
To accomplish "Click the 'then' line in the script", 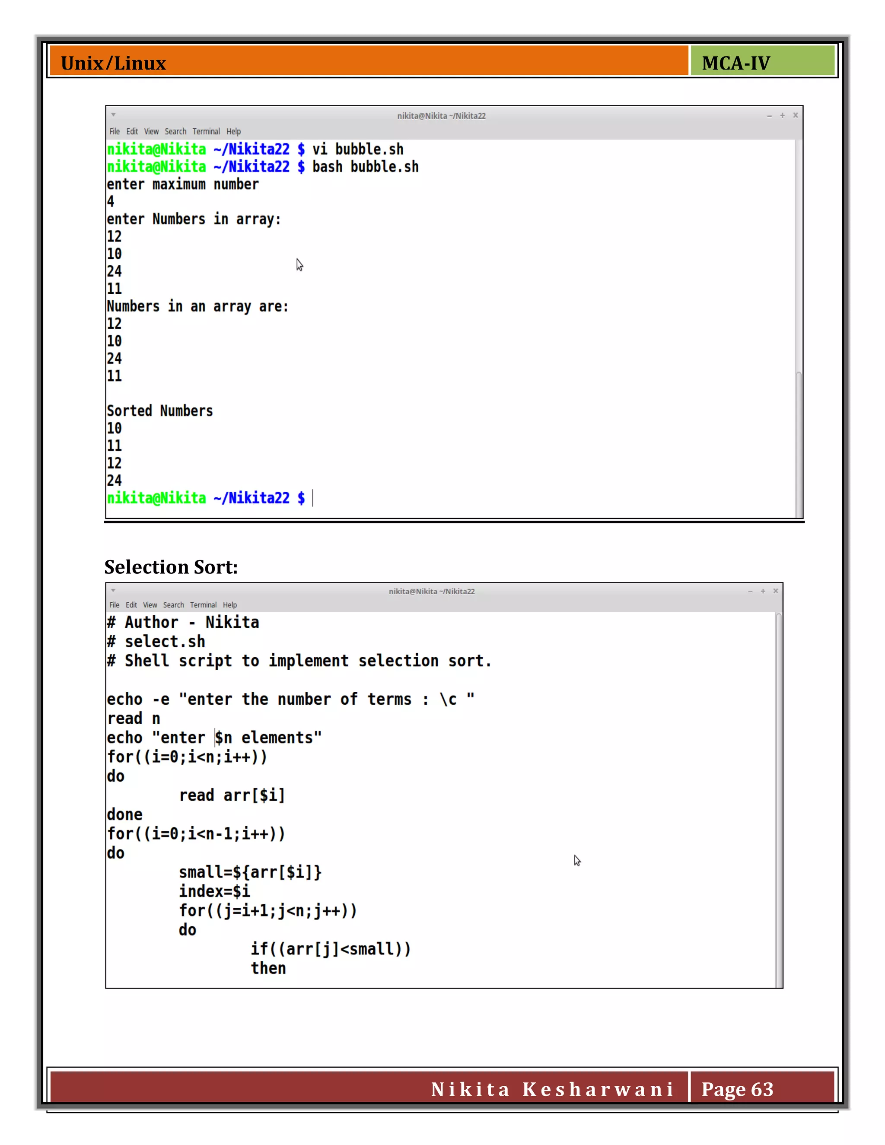I will click(x=268, y=968).
